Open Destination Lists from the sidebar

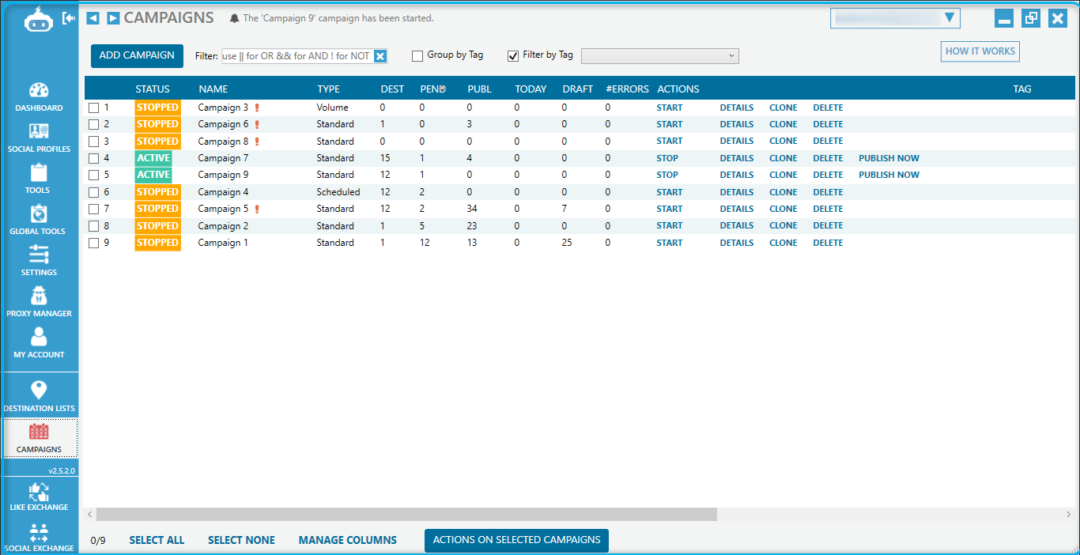tap(39, 395)
